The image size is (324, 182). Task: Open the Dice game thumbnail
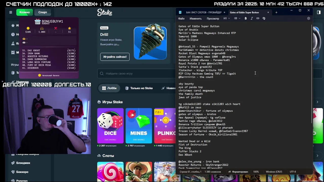(110, 126)
